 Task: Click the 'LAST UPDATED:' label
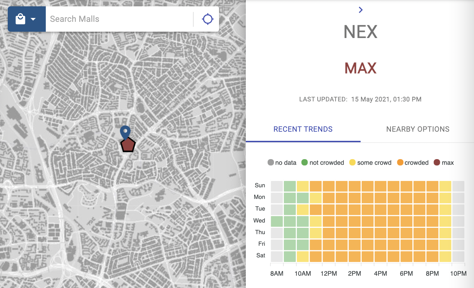(323, 99)
